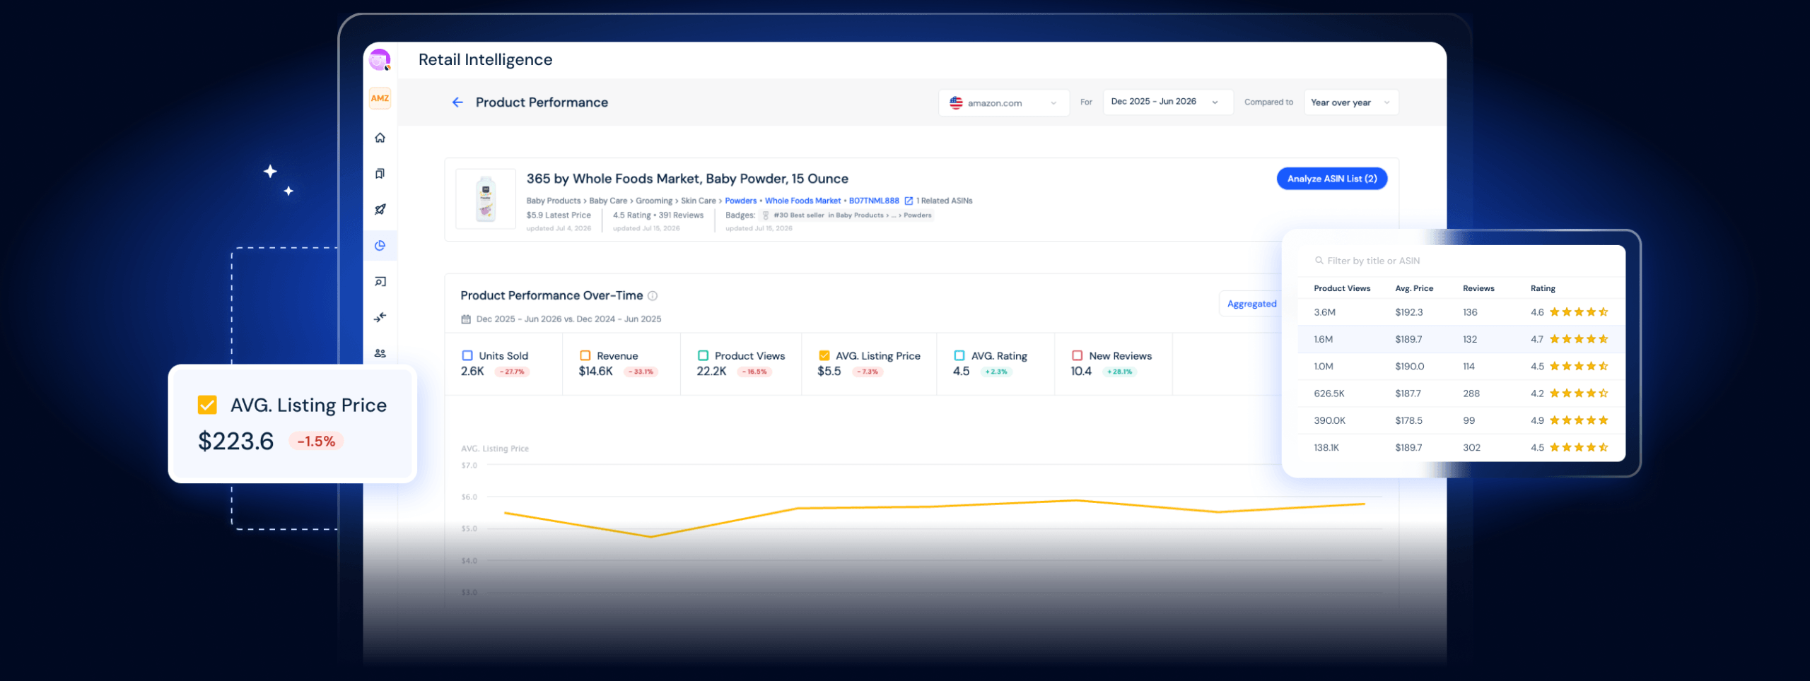Open external link icon beside B07TNML888
Screen dimensions: 1810x681
point(909,201)
